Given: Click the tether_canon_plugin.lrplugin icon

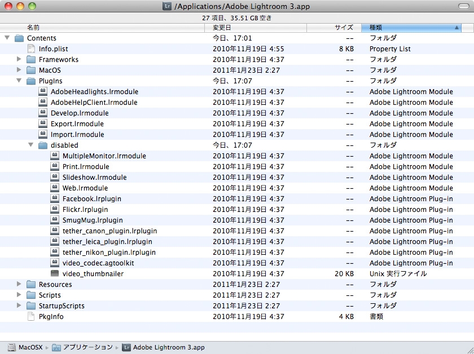Looking at the screenshot, I should pos(55,231).
